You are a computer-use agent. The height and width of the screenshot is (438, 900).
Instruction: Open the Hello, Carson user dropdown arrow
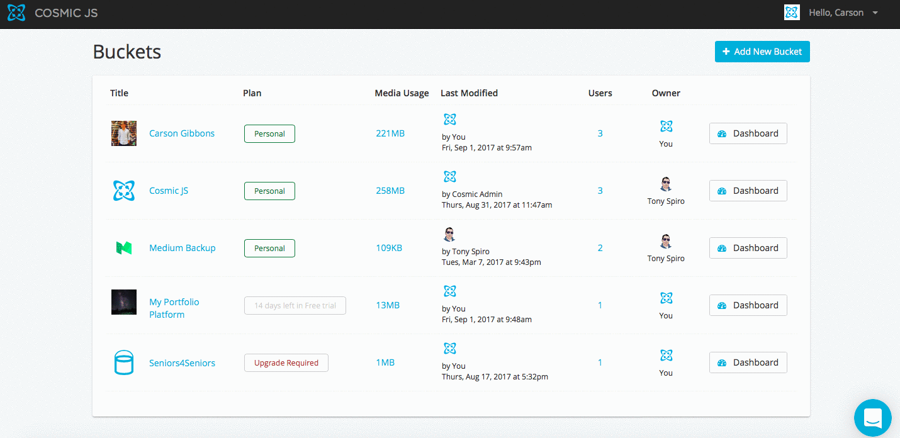click(875, 13)
